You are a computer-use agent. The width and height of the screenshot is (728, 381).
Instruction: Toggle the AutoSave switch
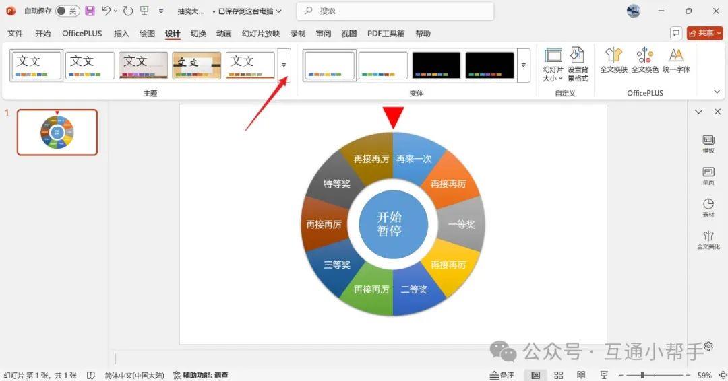pyautogui.click(x=67, y=11)
